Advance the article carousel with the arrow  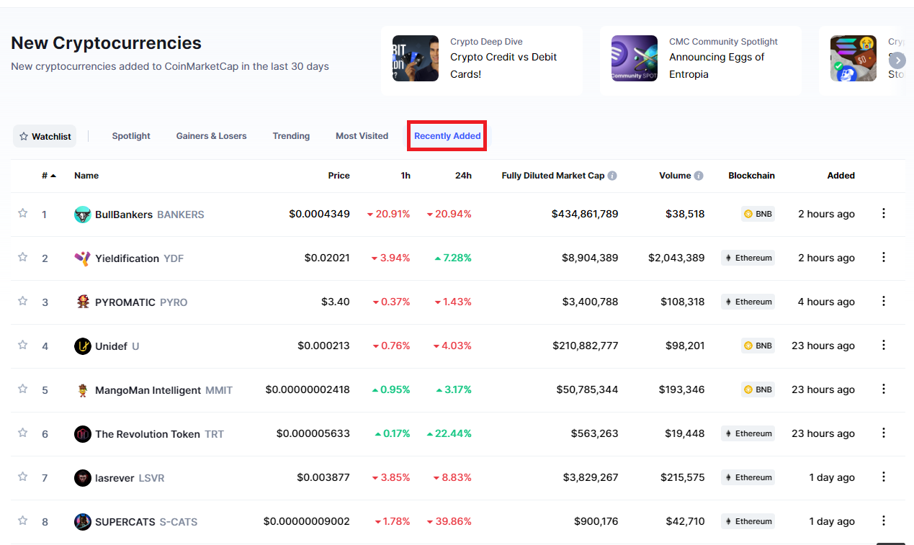897,60
